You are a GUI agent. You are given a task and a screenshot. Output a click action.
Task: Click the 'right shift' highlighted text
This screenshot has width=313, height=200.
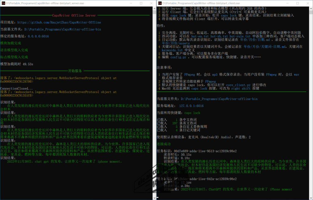click(x=240, y=88)
